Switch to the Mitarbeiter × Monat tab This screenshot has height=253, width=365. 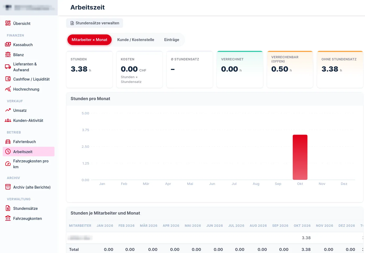click(89, 40)
